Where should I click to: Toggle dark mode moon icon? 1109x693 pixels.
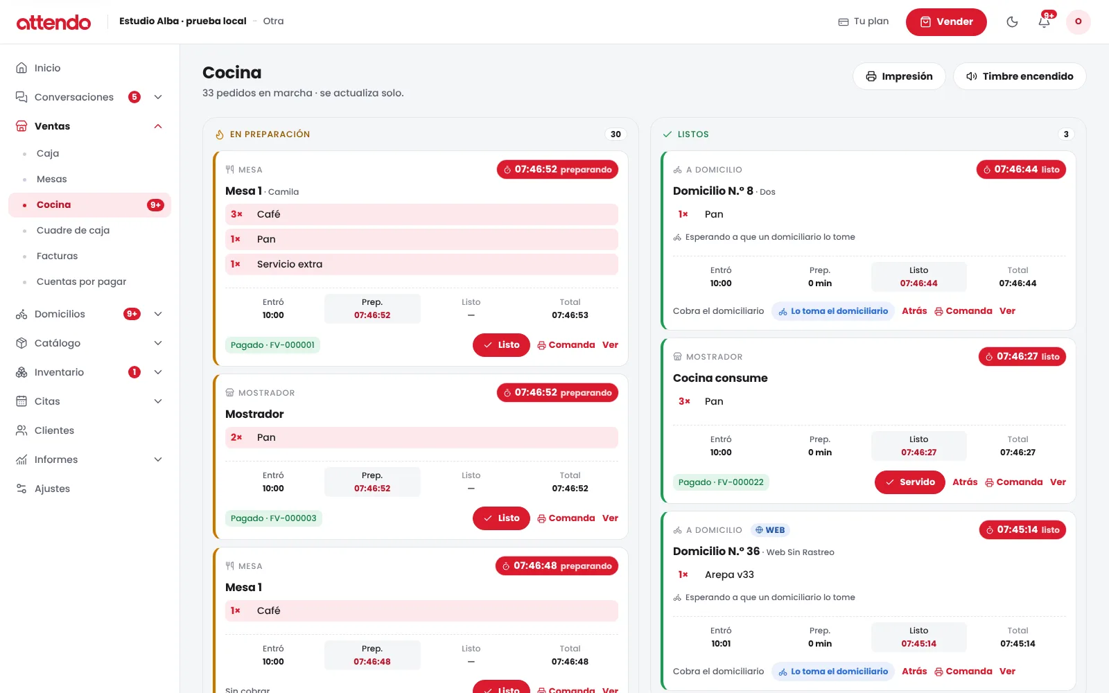point(1012,21)
